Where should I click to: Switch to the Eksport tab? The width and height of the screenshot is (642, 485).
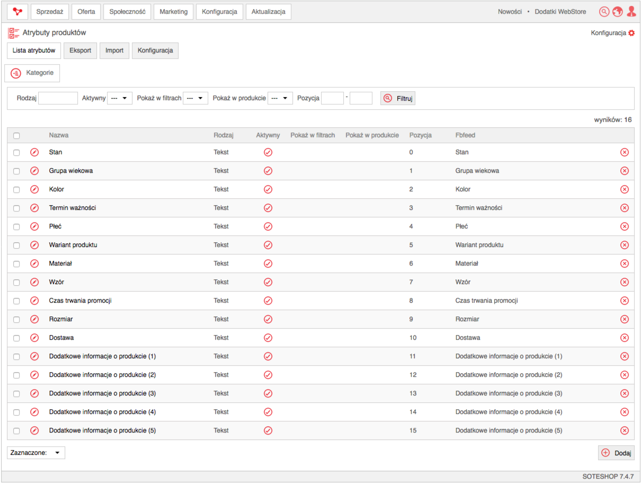tap(81, 50)
